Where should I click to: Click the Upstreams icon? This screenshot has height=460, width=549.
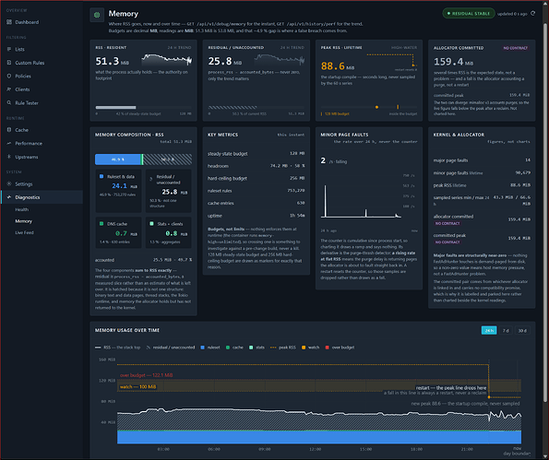(x=9, y=157)
